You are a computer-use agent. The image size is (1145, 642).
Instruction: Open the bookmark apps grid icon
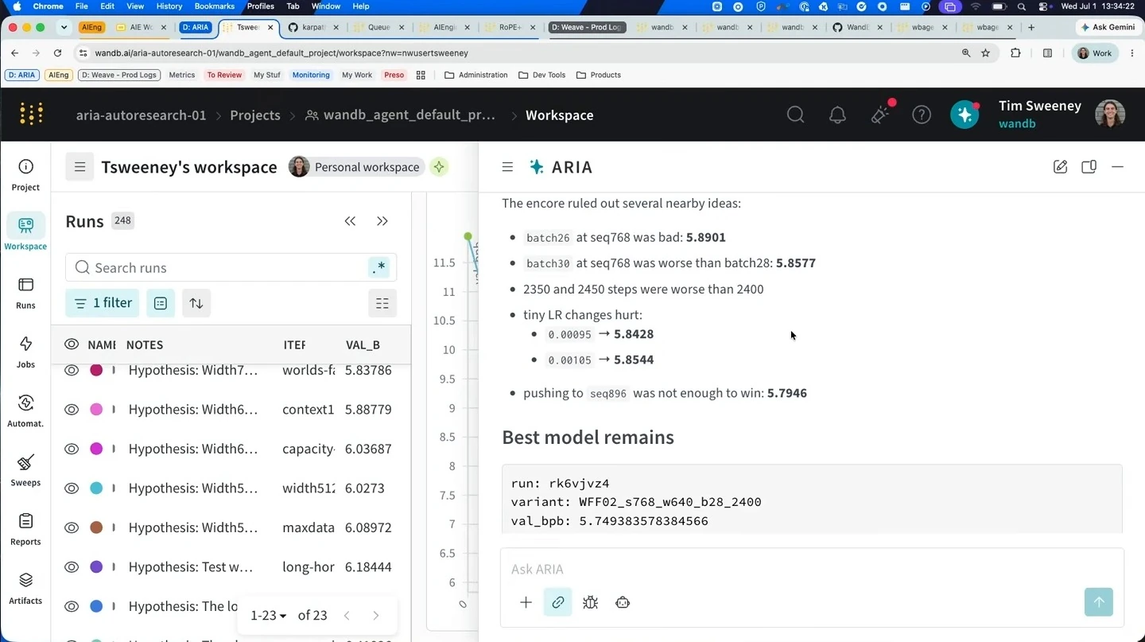point(421,75)
